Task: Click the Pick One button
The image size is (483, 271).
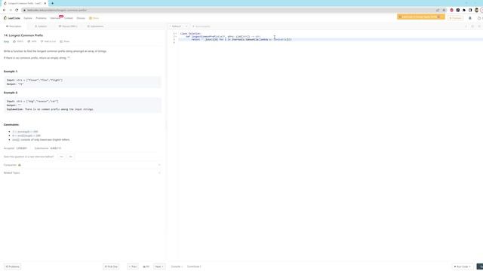Action: 111,266
